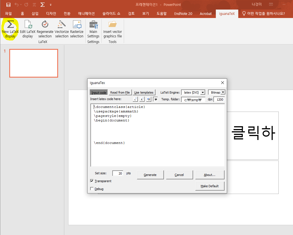The width and height of the screenshot is (293, 235).
Task: Decrease editor font size icon
Action: pos(135,99)
